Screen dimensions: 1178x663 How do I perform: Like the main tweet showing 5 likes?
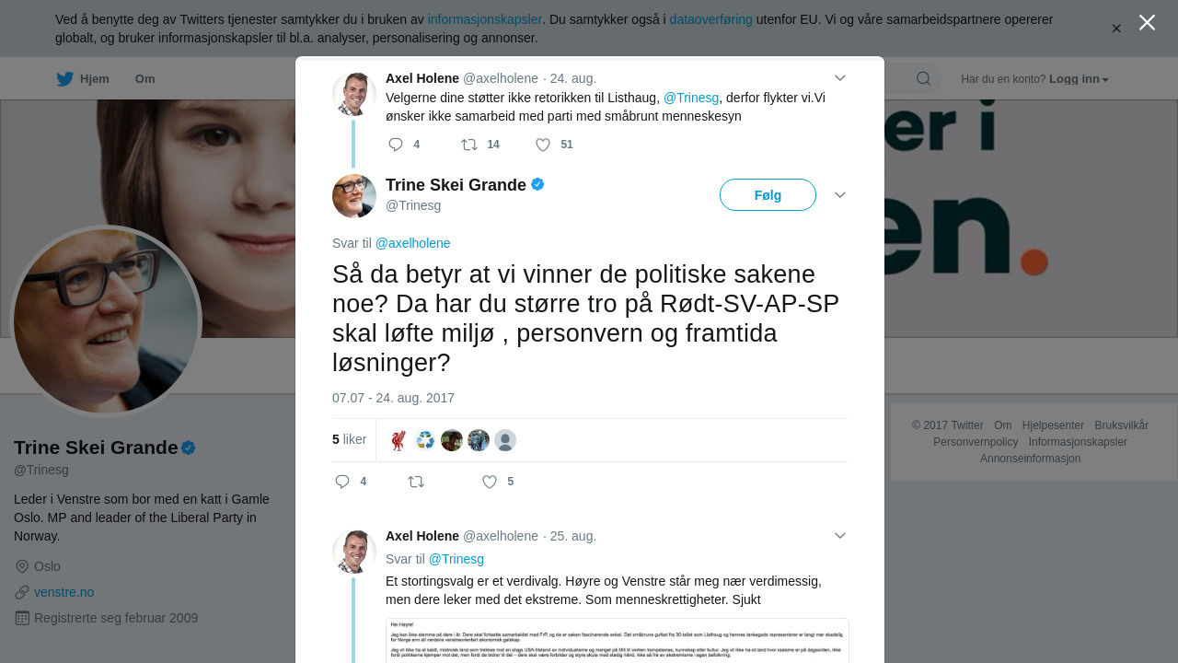click(x=490, y=482)
